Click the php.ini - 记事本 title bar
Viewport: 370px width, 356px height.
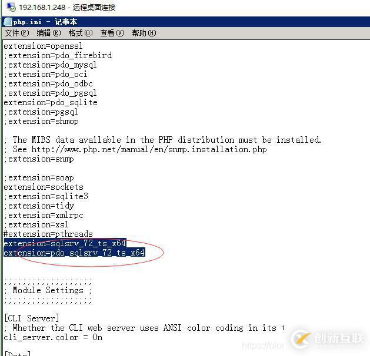(x=186, y=22)
